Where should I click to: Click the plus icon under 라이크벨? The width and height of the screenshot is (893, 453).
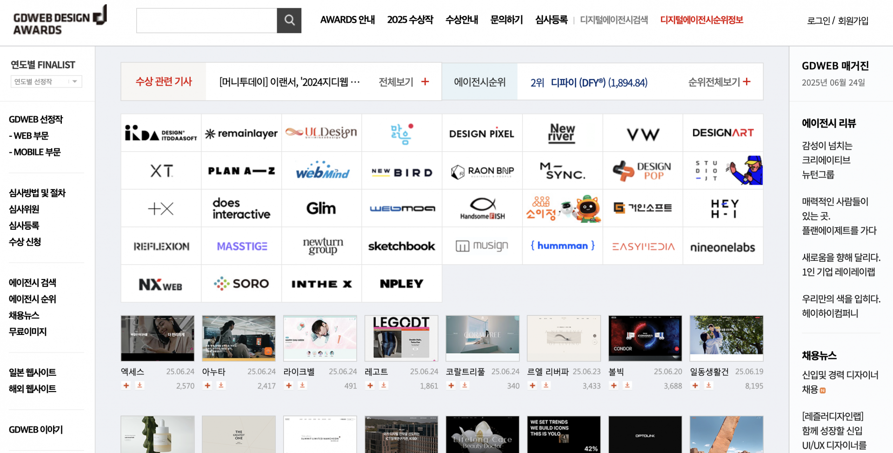coord(289,386)
